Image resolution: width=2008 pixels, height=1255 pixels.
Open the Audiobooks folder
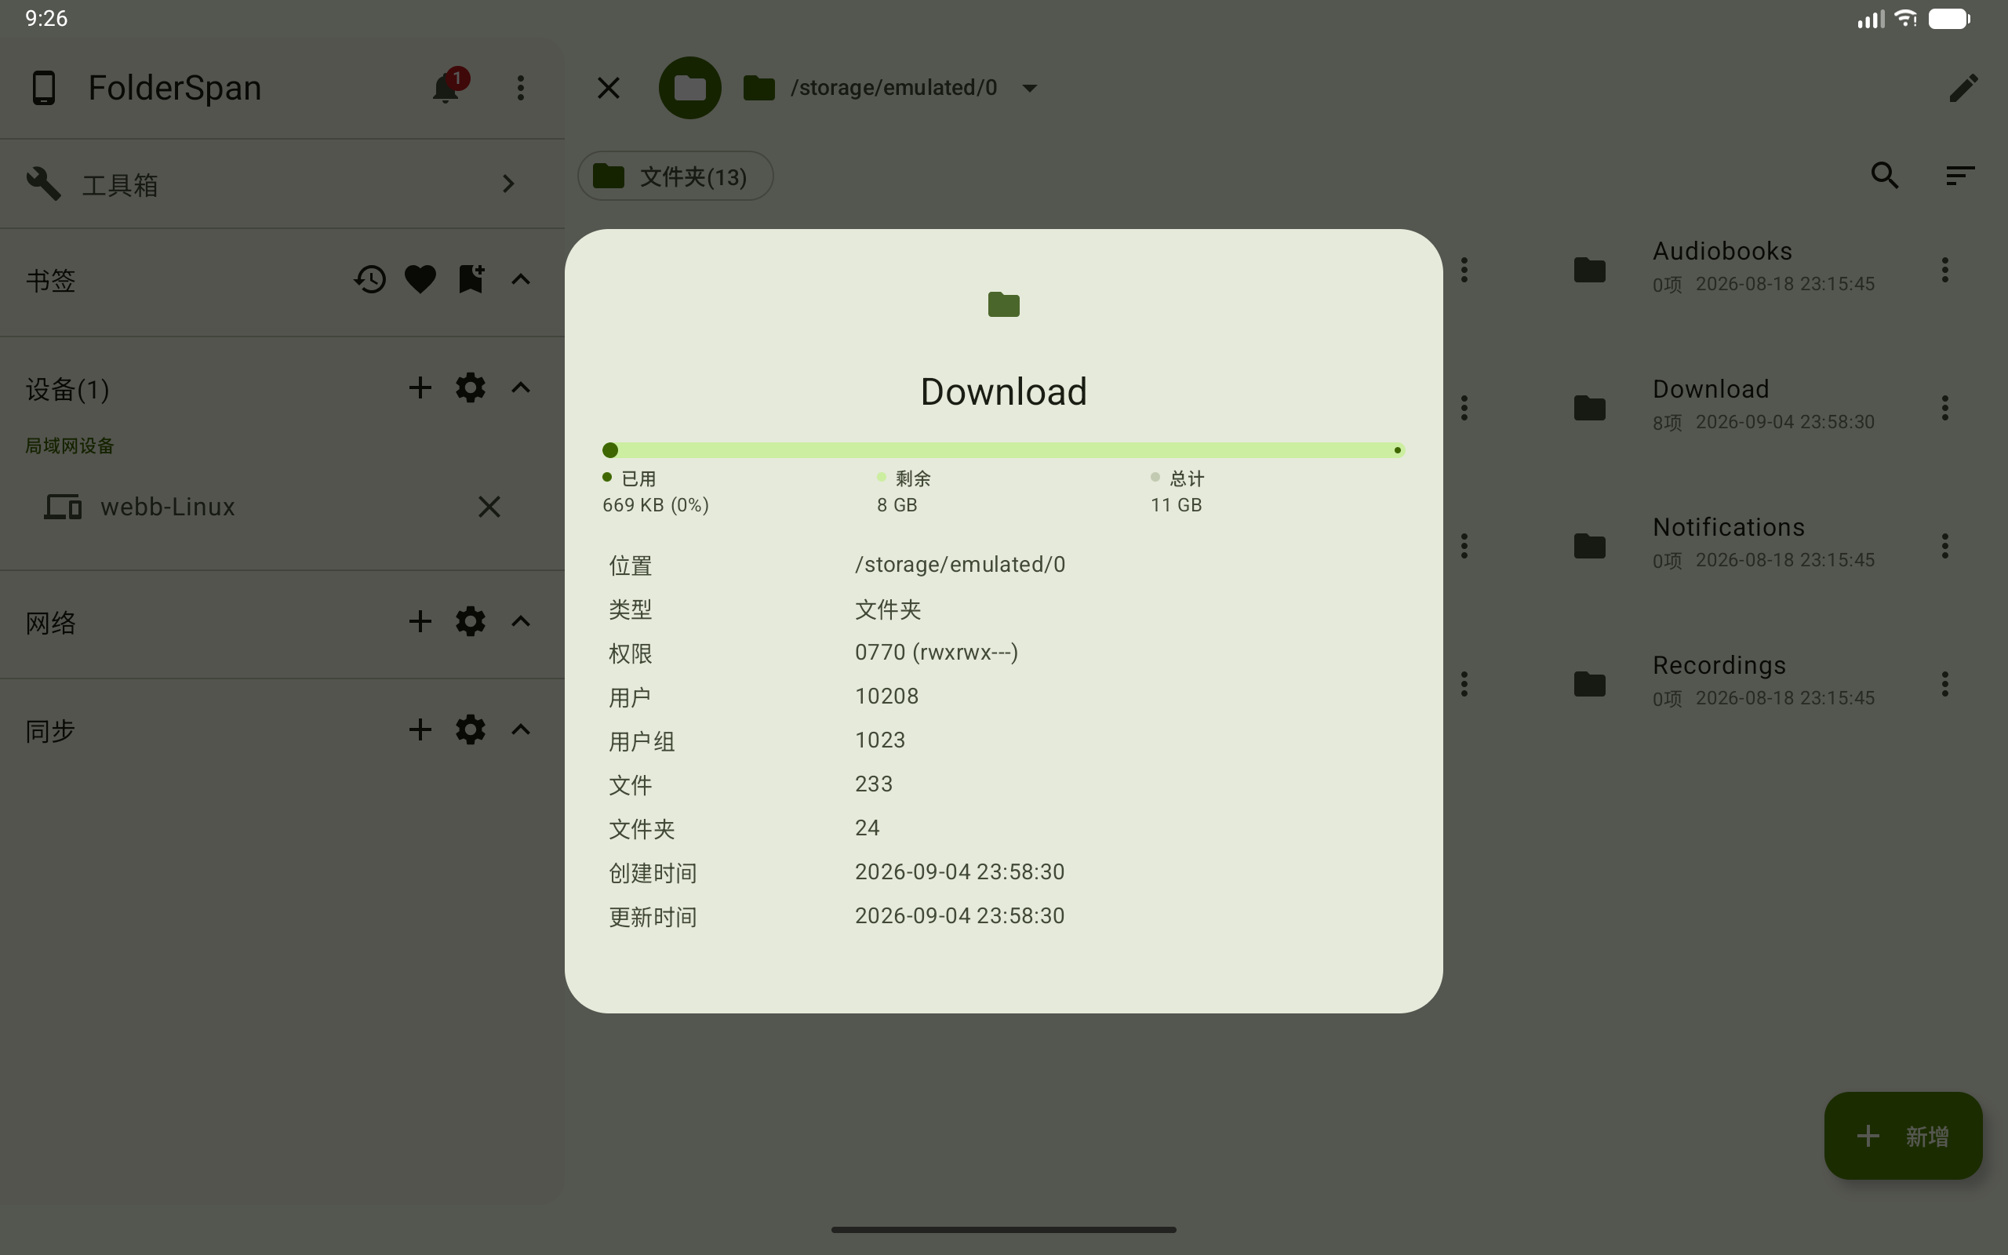tap(1722, 267)
